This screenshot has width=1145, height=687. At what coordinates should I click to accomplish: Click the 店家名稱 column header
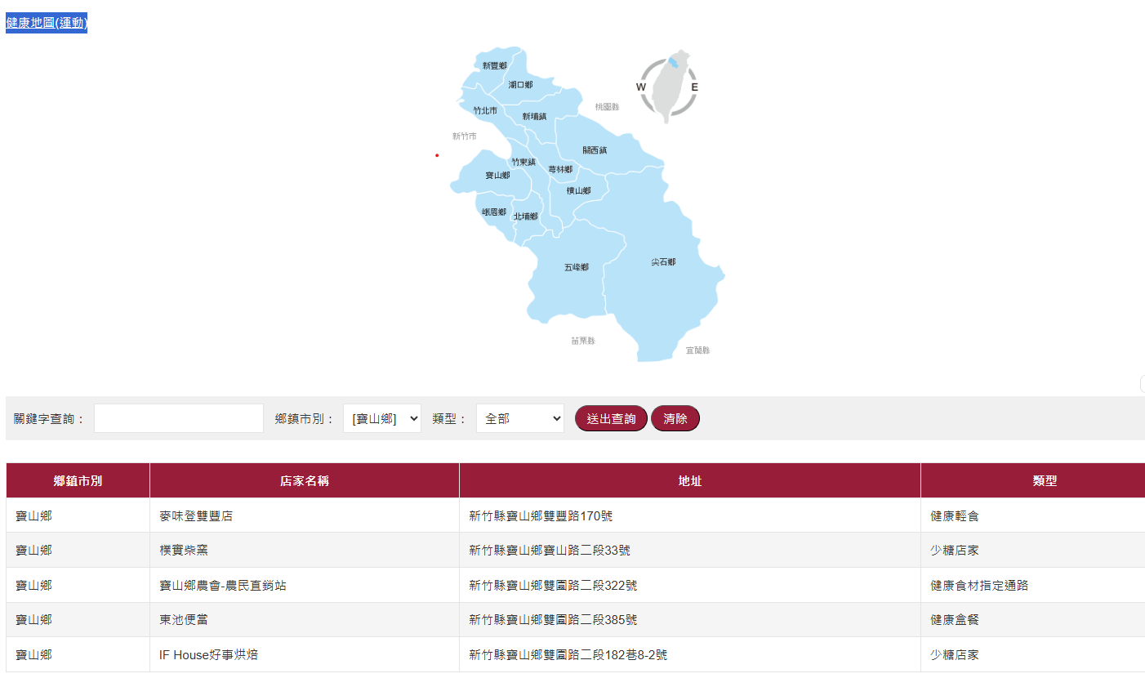click(x=304, y=481)
